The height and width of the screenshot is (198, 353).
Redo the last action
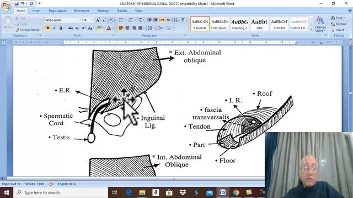click(31, 4)
